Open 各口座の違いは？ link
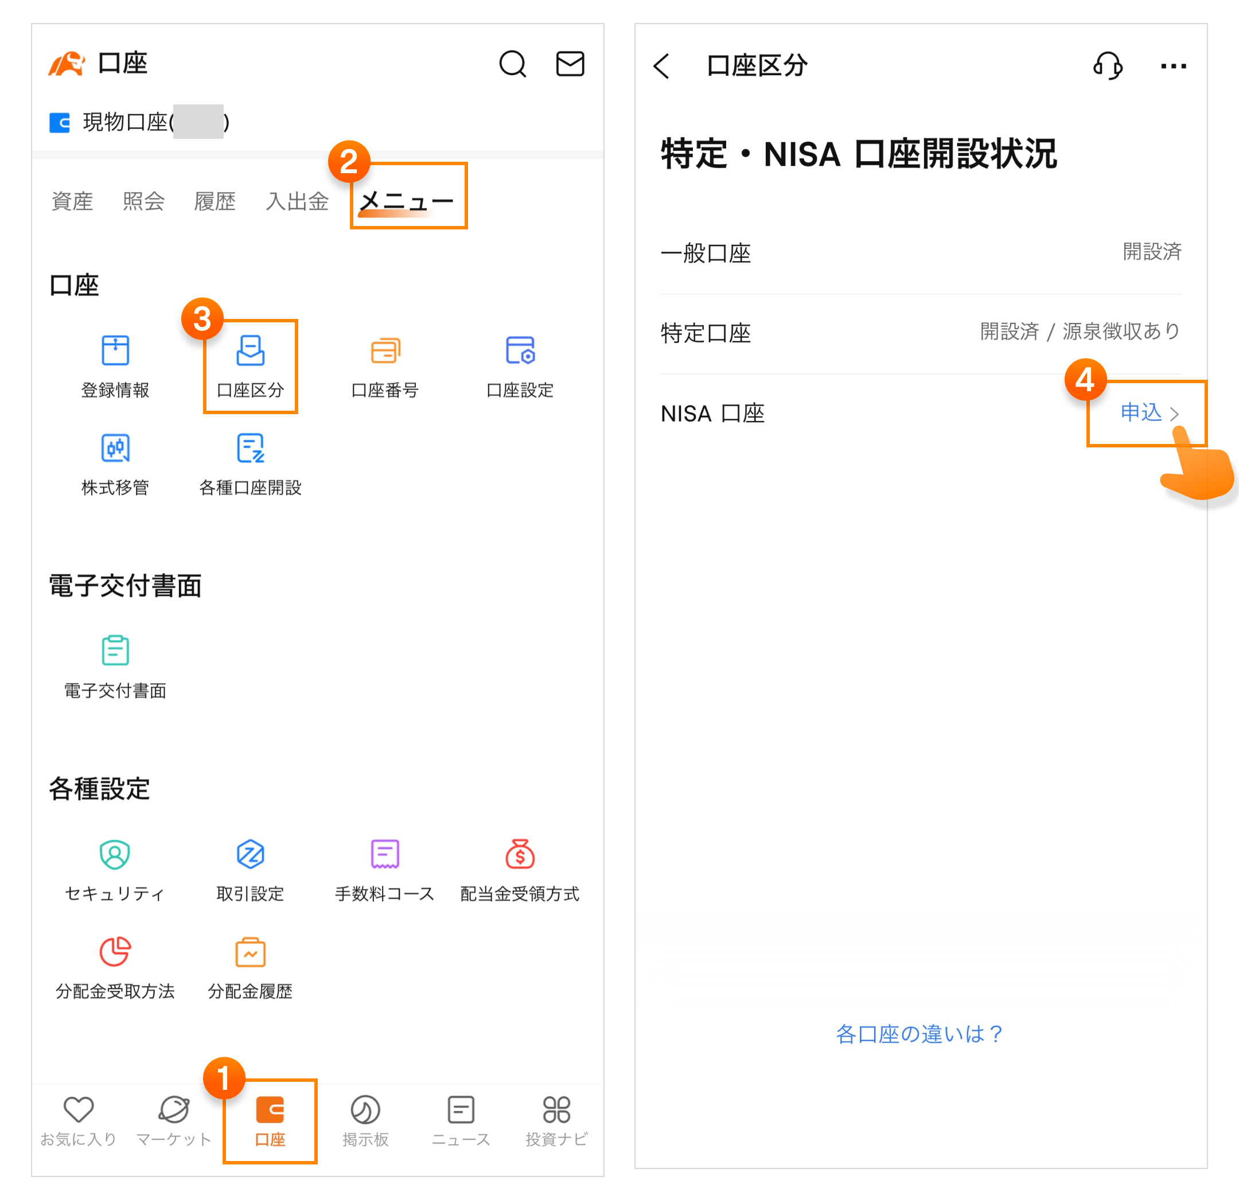 click(x=919, y=1034)
